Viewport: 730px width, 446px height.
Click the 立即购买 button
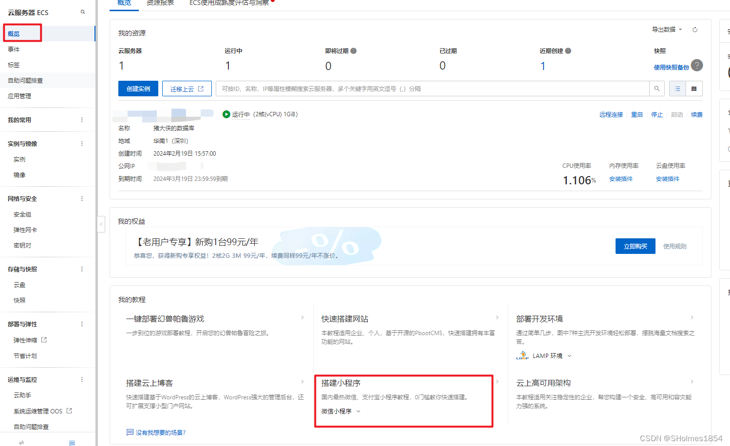(x=636, y=246)
